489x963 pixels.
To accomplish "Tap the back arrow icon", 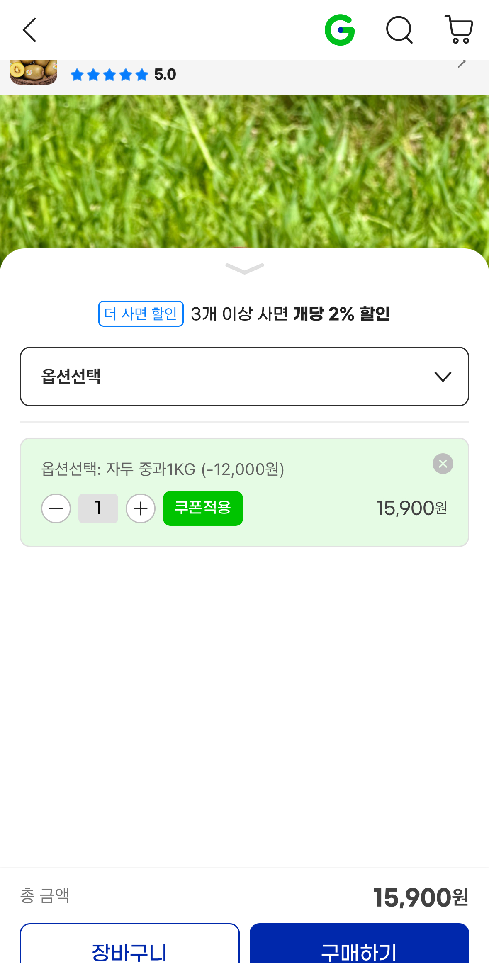I will [x=29, y=30].
